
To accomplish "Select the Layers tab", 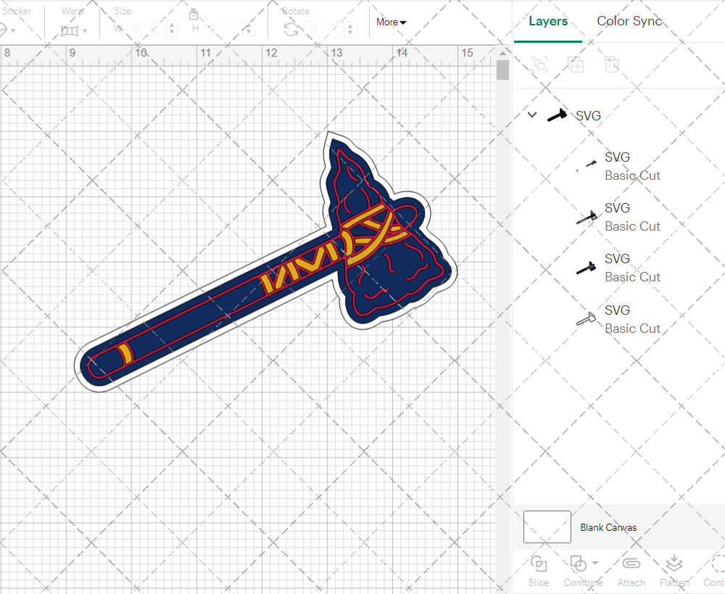I will point(548,21).
